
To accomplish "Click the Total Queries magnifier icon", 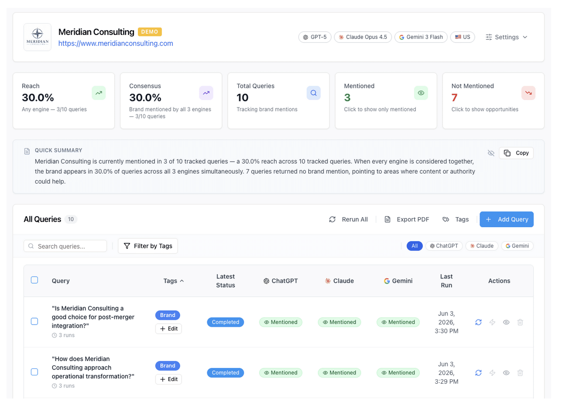I will coord(313,93).
